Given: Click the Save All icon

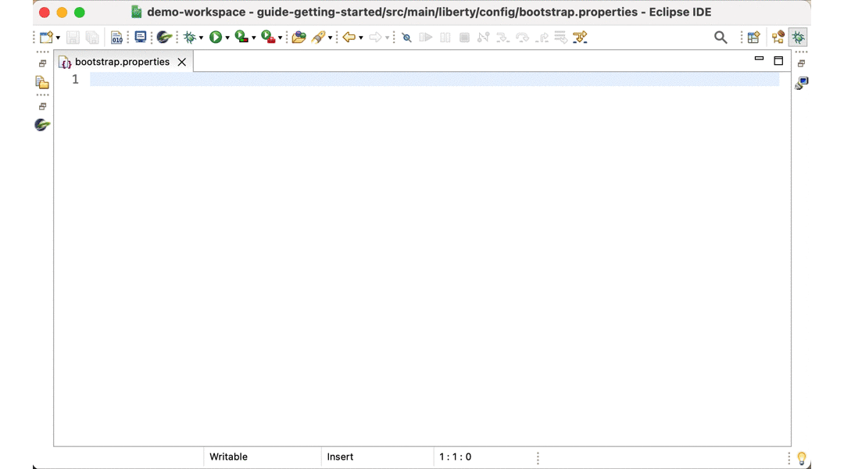Looking at the screenshot, I should tap(92, 38).
